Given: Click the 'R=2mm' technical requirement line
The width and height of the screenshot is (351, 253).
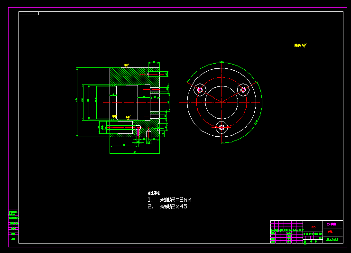Looking at the screenshot, I should click(x=169, y=199).
